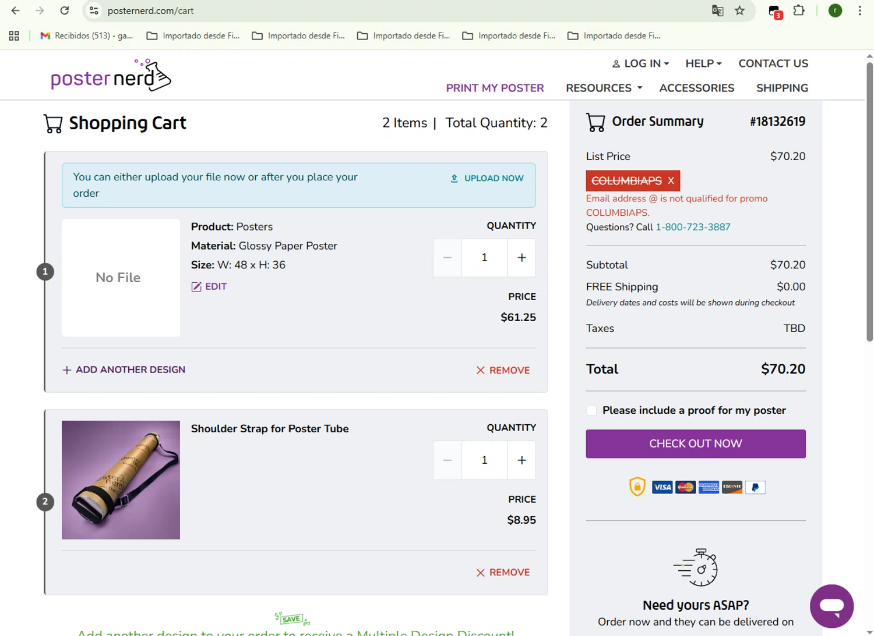
Task: Decrease poster quantity with minus button
Action: 447,258
